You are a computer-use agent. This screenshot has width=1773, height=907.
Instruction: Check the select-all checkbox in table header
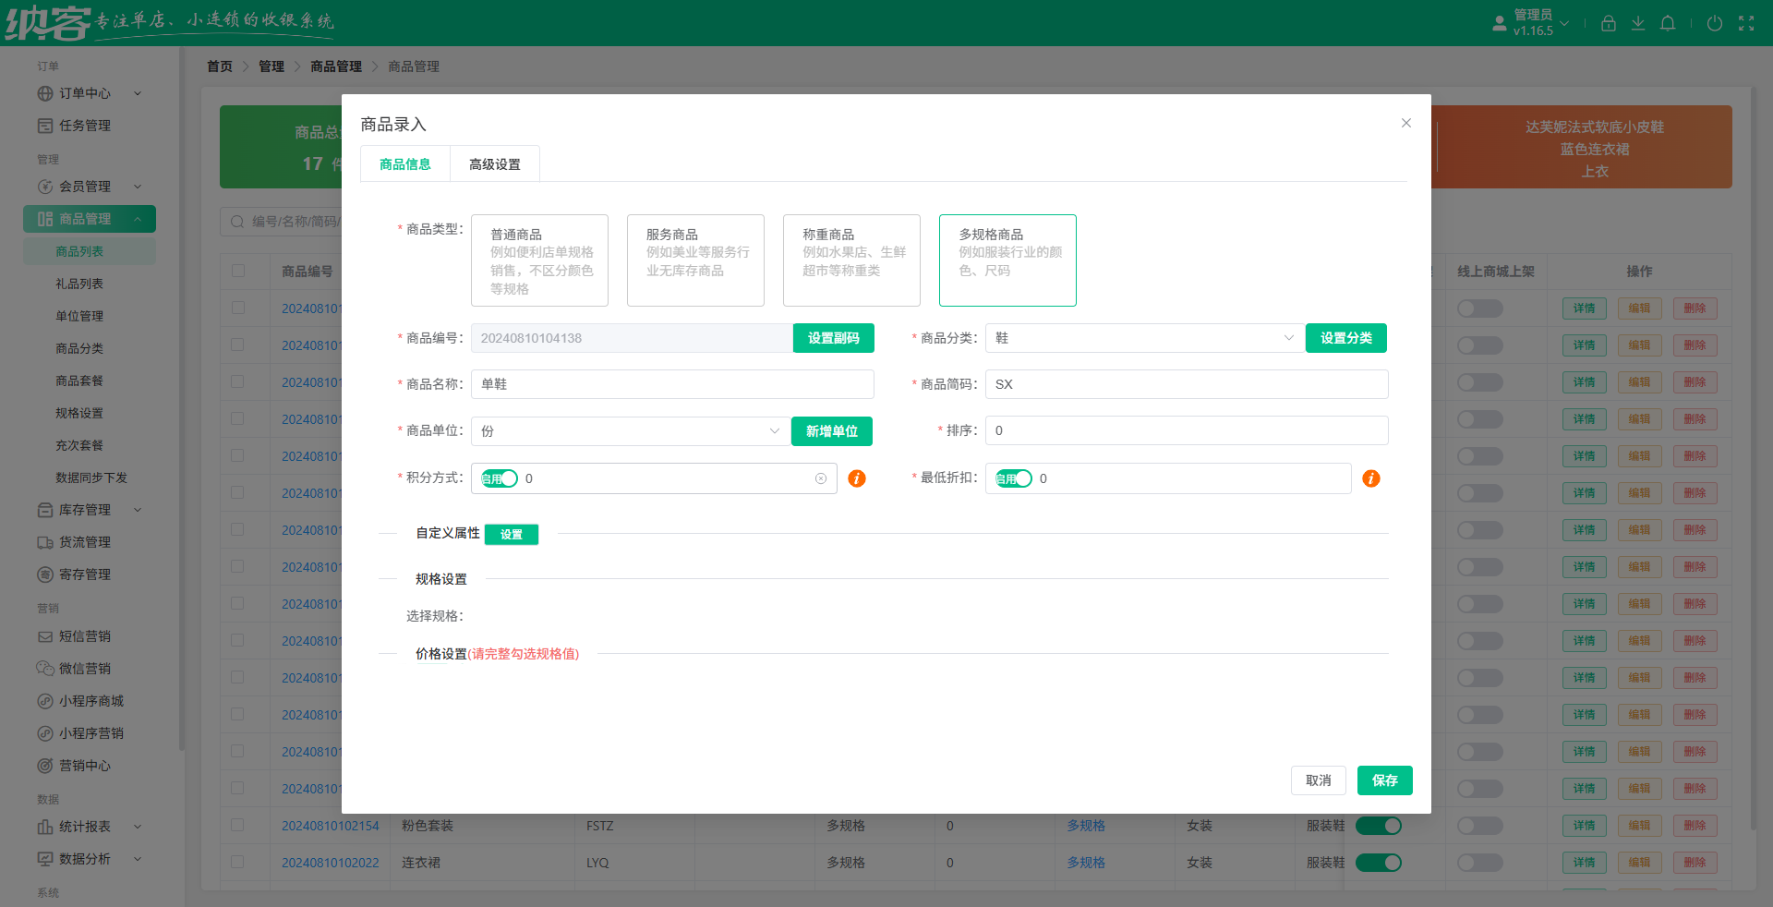238,271
